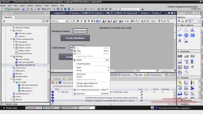Click the Portal view link

tap(10, 108)
